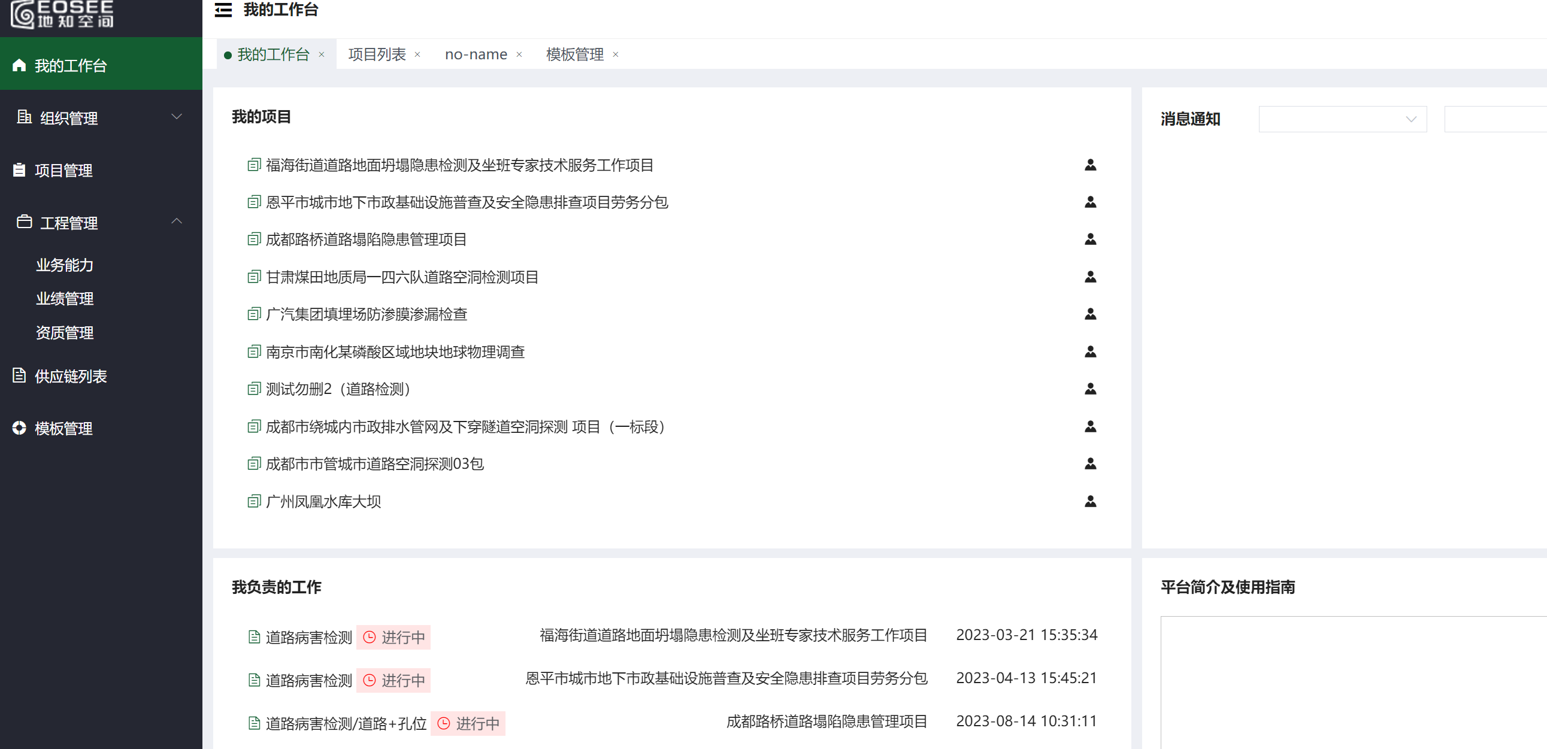
Task: Click 成都路桥道路塌陷隐患管理项目 in 我负责的工作 list
Action: 827,721
